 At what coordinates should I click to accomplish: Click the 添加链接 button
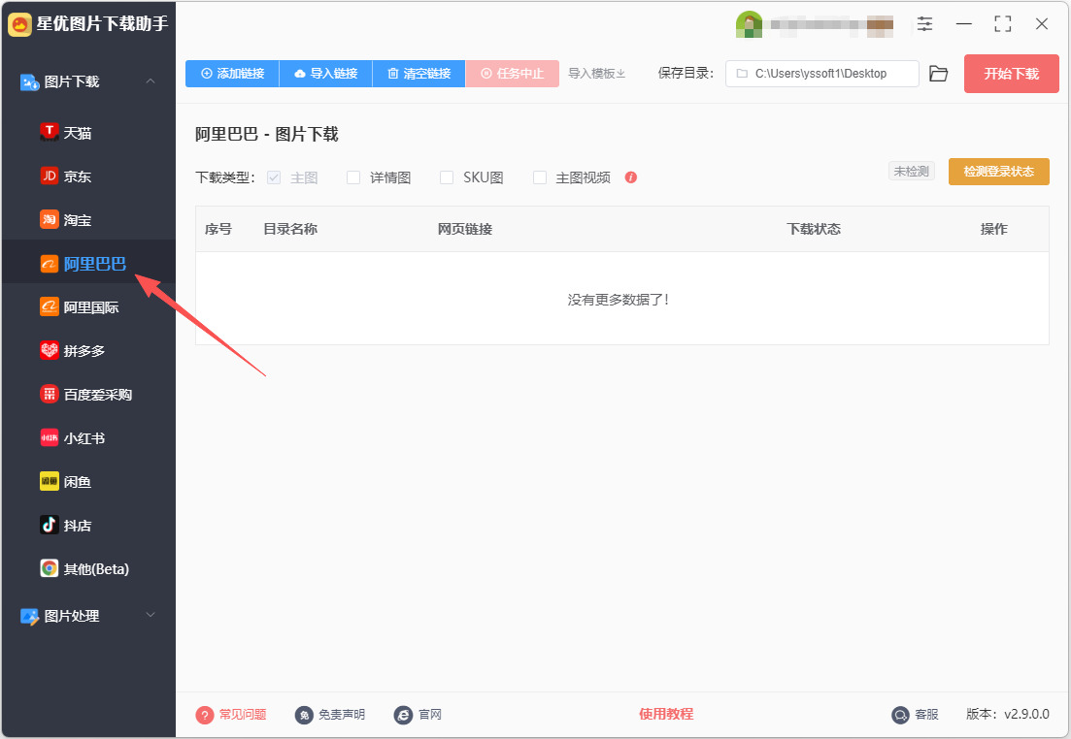click(232, 74)
